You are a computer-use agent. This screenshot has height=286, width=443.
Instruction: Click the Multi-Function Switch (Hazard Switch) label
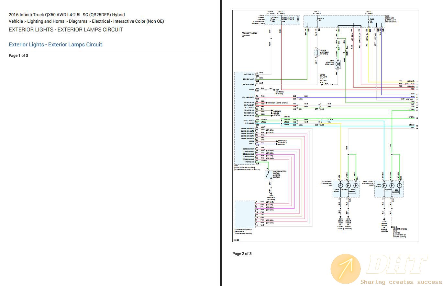280,174
